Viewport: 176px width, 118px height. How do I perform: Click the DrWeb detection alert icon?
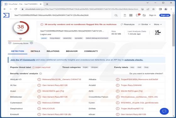coord(118,109)
